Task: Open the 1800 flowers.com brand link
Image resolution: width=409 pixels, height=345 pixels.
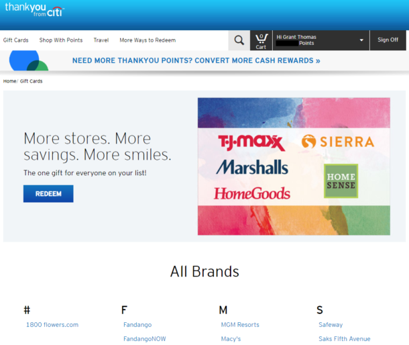Action: [52, 325]
